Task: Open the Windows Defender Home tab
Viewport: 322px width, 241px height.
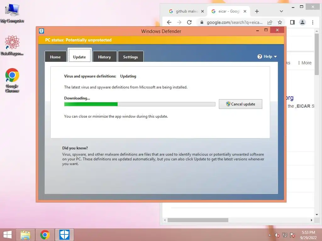Action: tap(55, 57)
